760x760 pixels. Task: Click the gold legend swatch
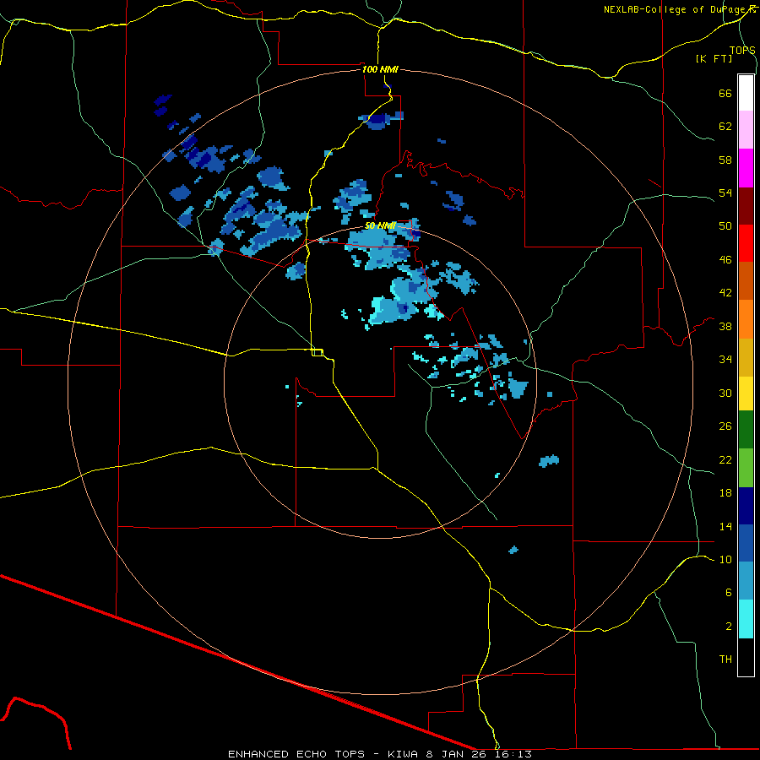click(x=746, y=357)
